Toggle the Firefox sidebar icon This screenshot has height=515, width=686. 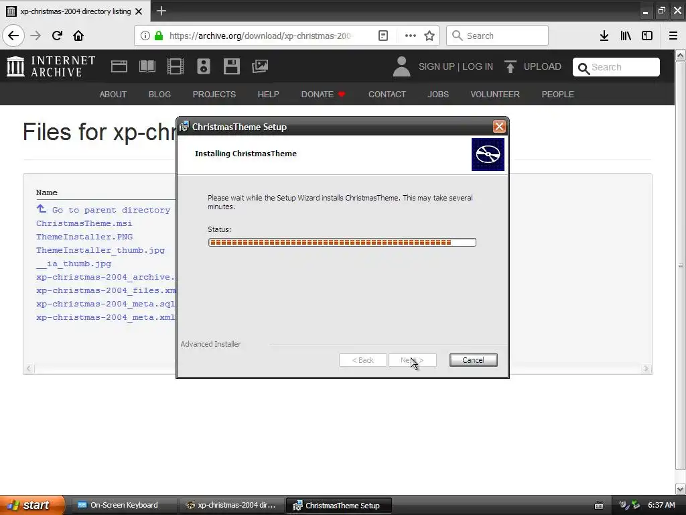coord(647,36)
